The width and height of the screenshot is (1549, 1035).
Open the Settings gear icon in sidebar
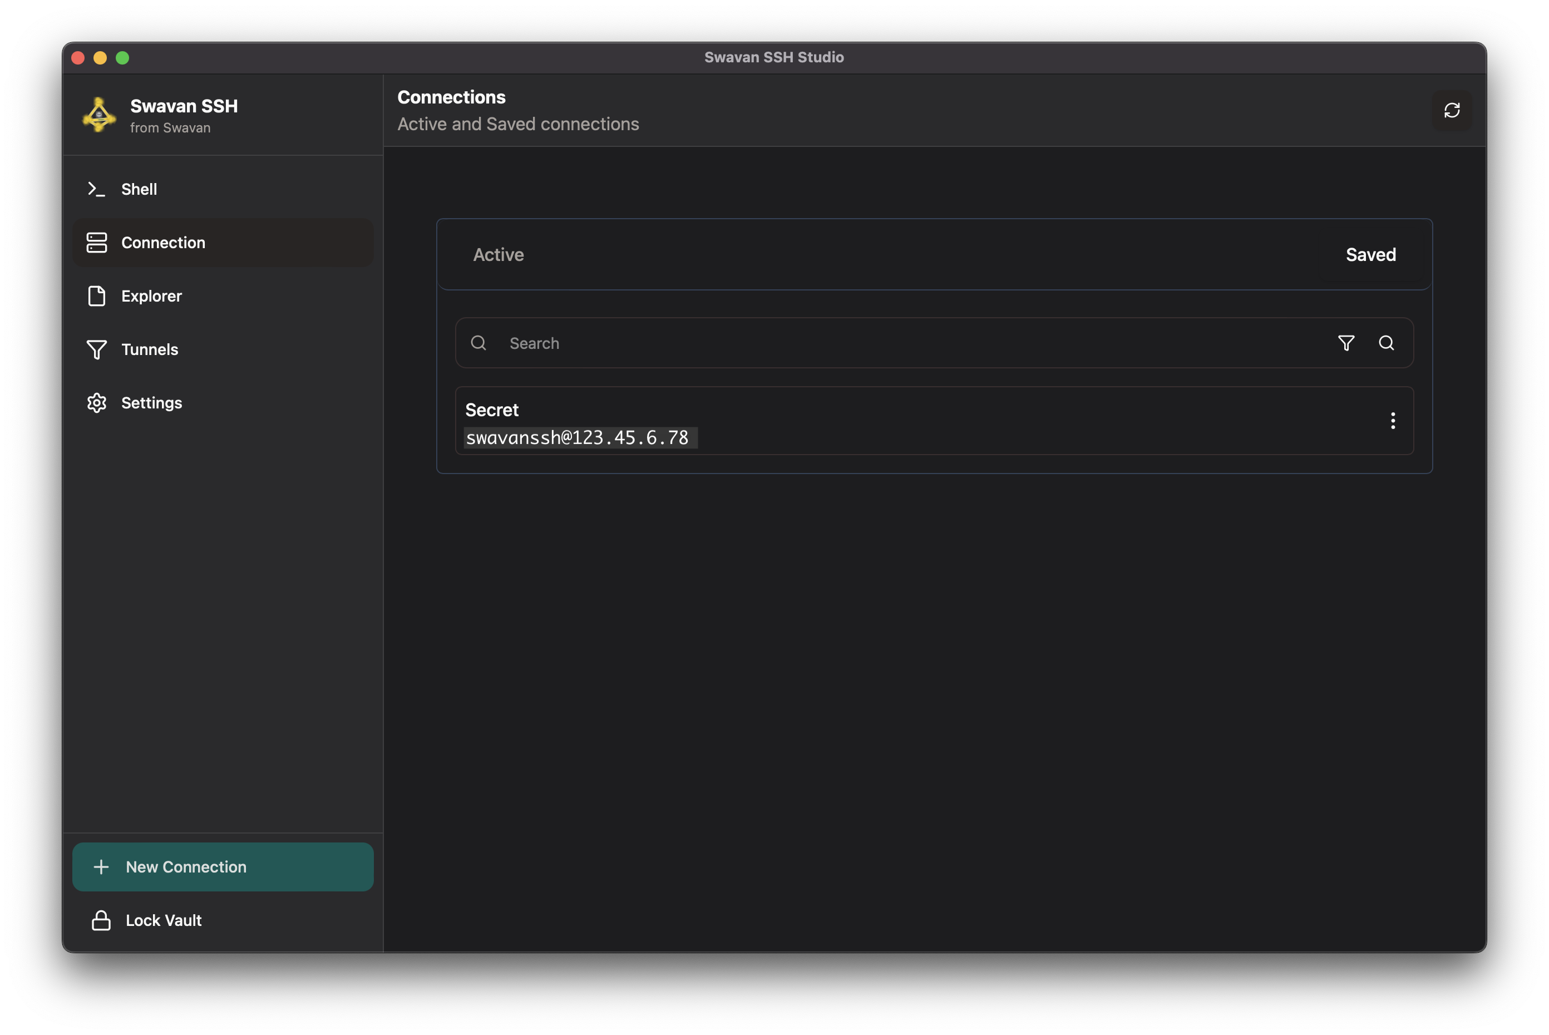[x=96, y=403]
